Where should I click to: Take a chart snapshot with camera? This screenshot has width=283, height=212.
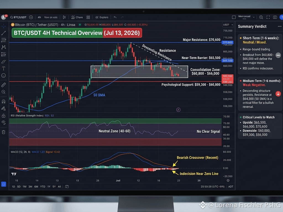coord(275,17)
